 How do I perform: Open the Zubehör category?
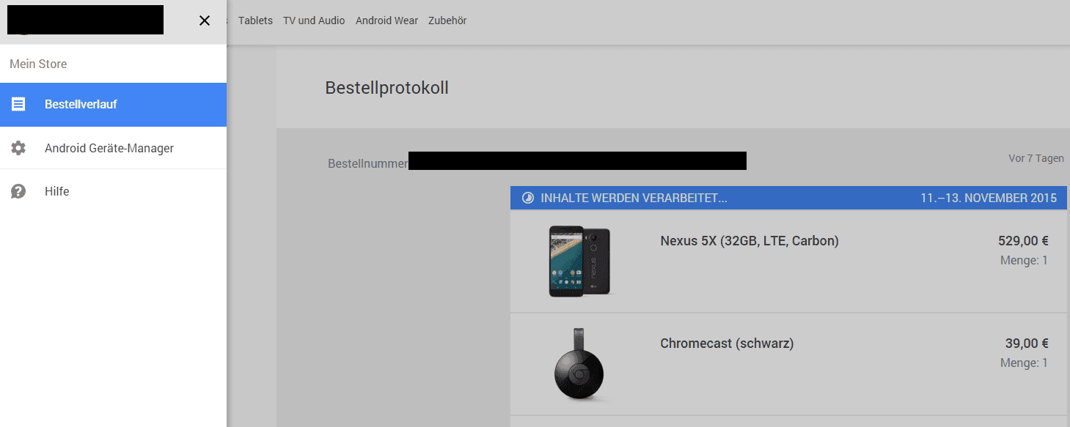pos(447,21)
